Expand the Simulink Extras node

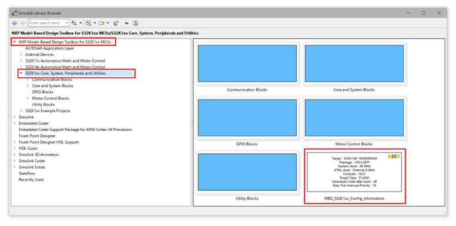14,167
